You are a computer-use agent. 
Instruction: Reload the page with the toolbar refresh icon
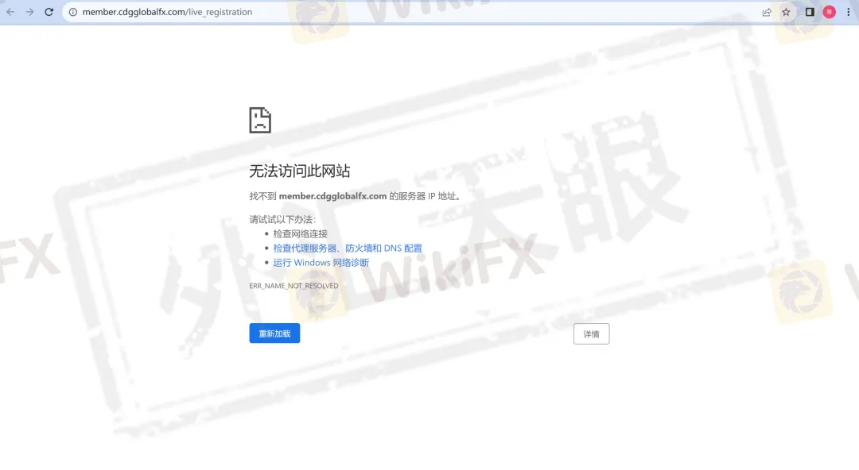(49, 12)
